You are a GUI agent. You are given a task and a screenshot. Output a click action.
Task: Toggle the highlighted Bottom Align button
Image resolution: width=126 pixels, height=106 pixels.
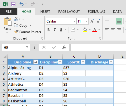(119, 21)
